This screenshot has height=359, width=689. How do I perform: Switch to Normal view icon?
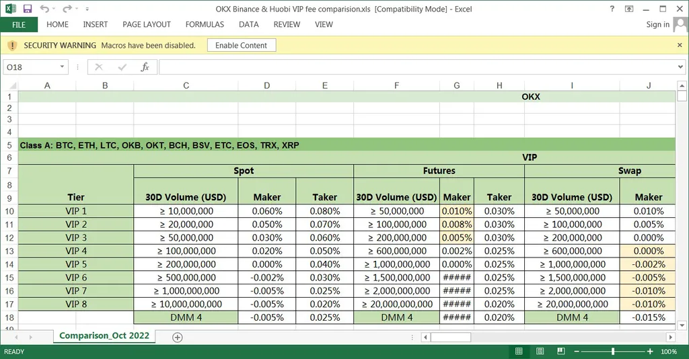[x=519, y=351]
